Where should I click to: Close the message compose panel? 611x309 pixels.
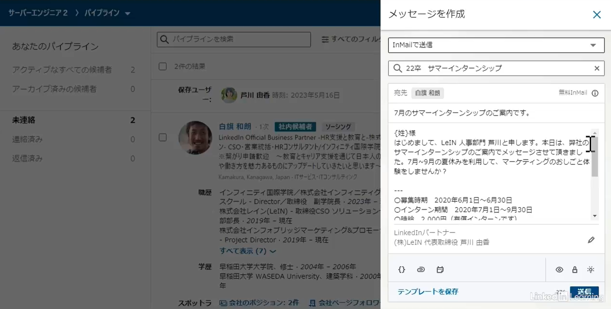click(x=596, y=15)
